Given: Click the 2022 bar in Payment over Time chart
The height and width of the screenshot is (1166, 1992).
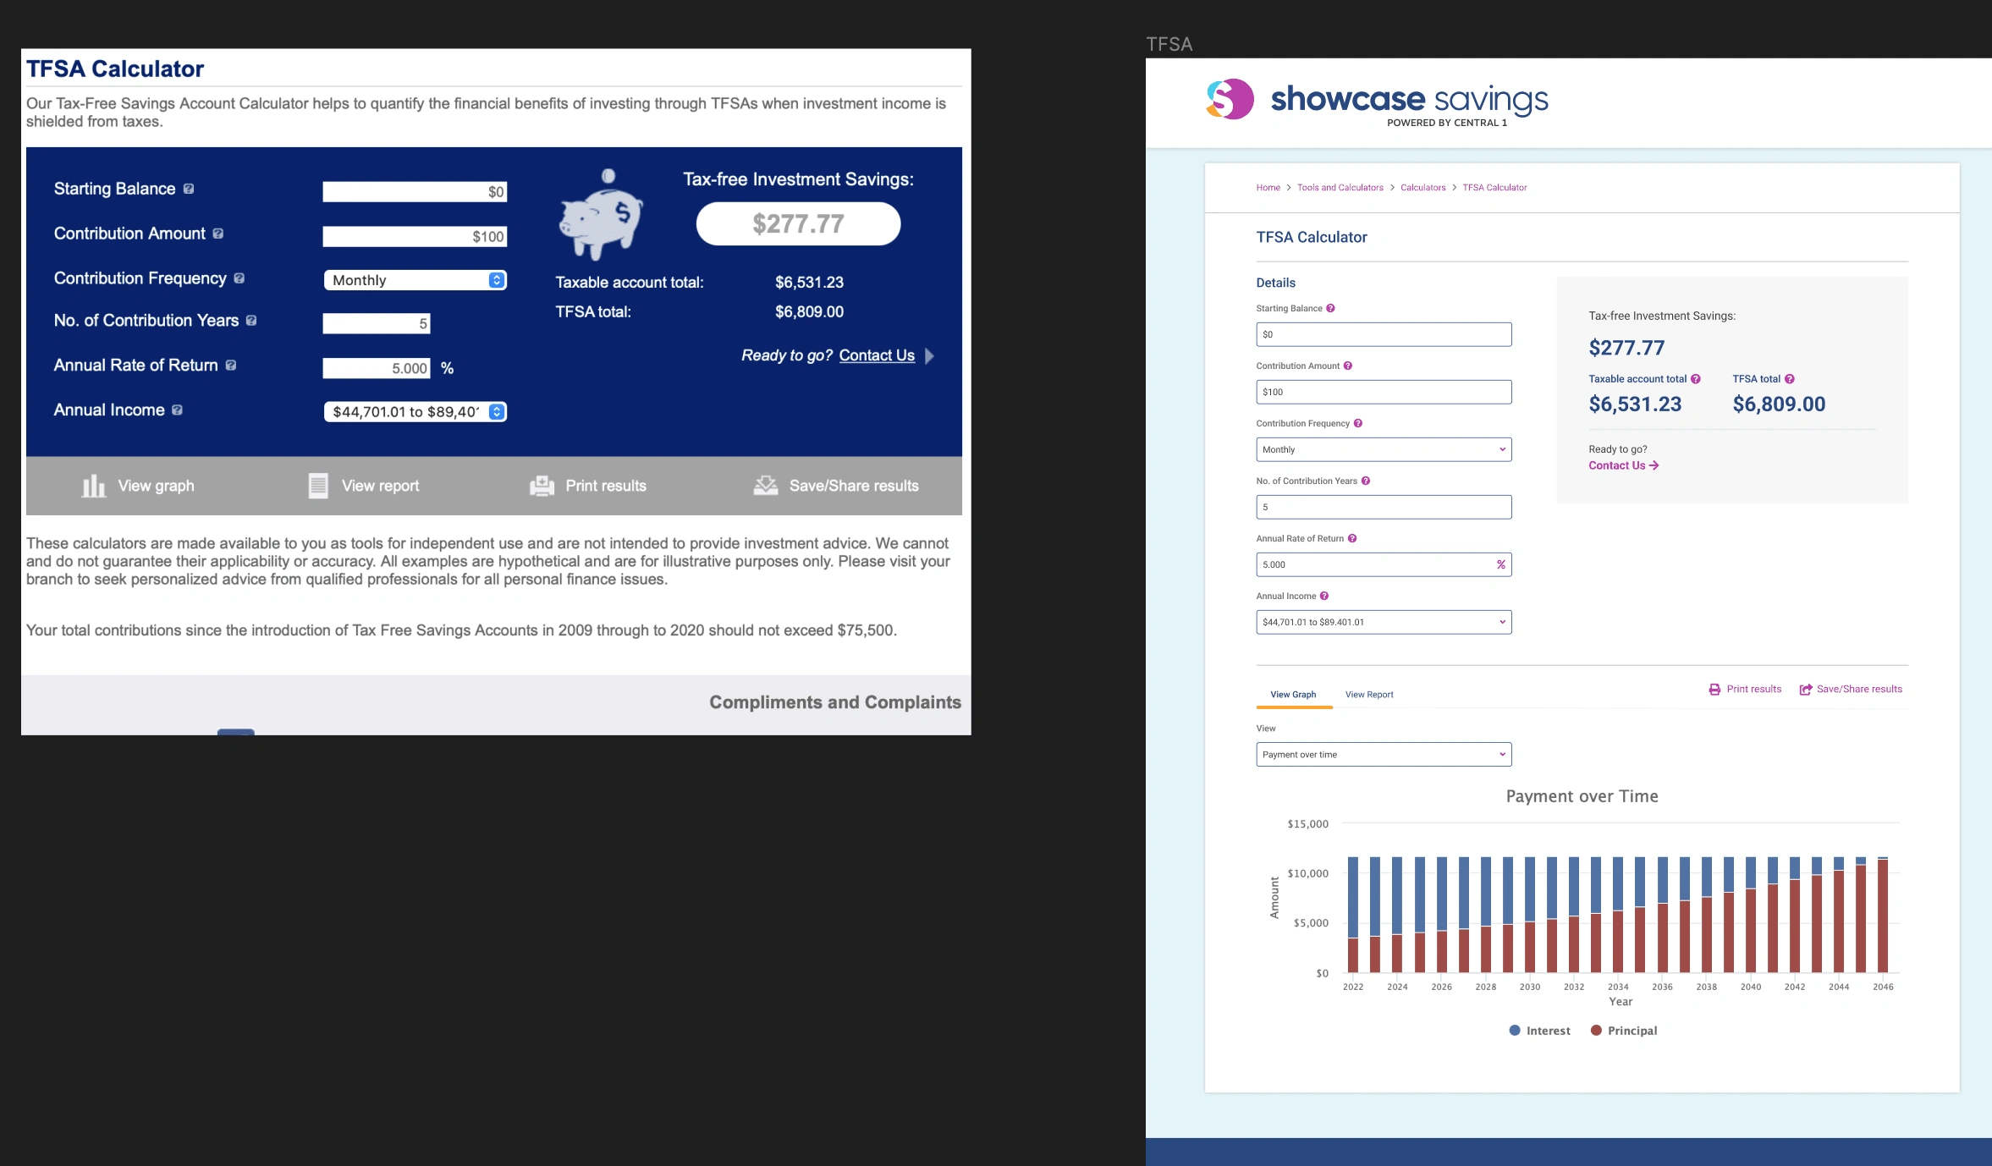Looking at the screenshot, I should (1353, 915).
